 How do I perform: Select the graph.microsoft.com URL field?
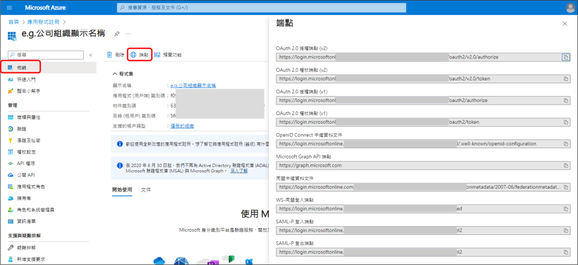pyautogui.click(x=423, y=165)
